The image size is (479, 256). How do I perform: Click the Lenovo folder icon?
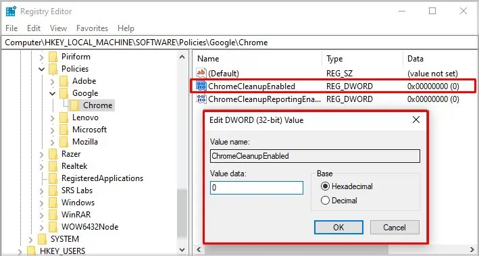(x=64, y=118)
